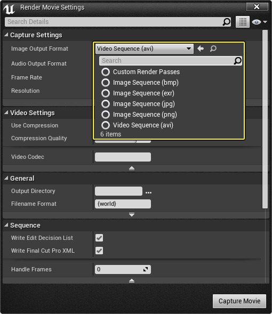The width and height of the screenshot is (272, 314).
Task: Select Custom Render Passes option
Action: pos(140,71)
